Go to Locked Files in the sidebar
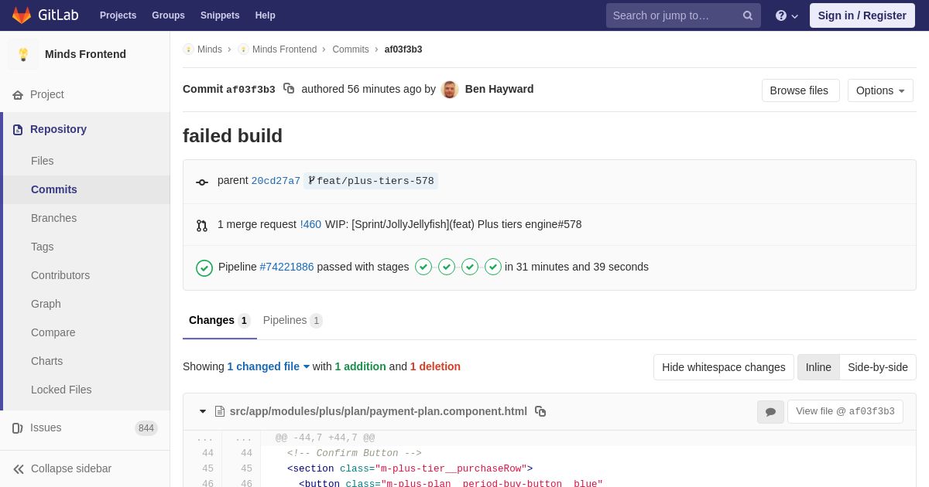This screenshot has height=487, width=929. 87,390
